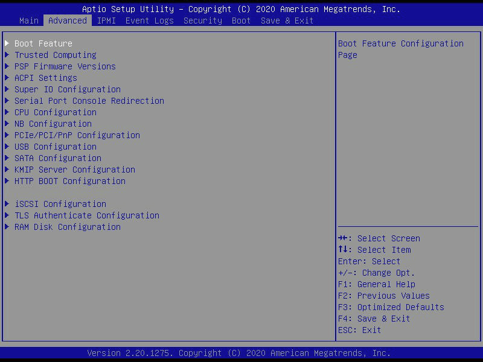
Task: Open Trusted Computing settings
Action: tap(56, 55)
